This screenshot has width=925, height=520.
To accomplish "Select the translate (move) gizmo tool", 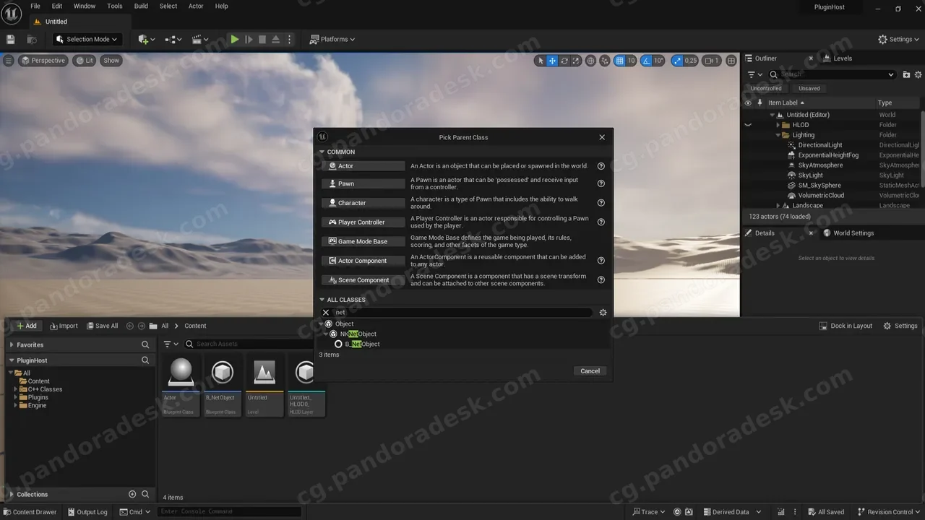I will [552, 61].
